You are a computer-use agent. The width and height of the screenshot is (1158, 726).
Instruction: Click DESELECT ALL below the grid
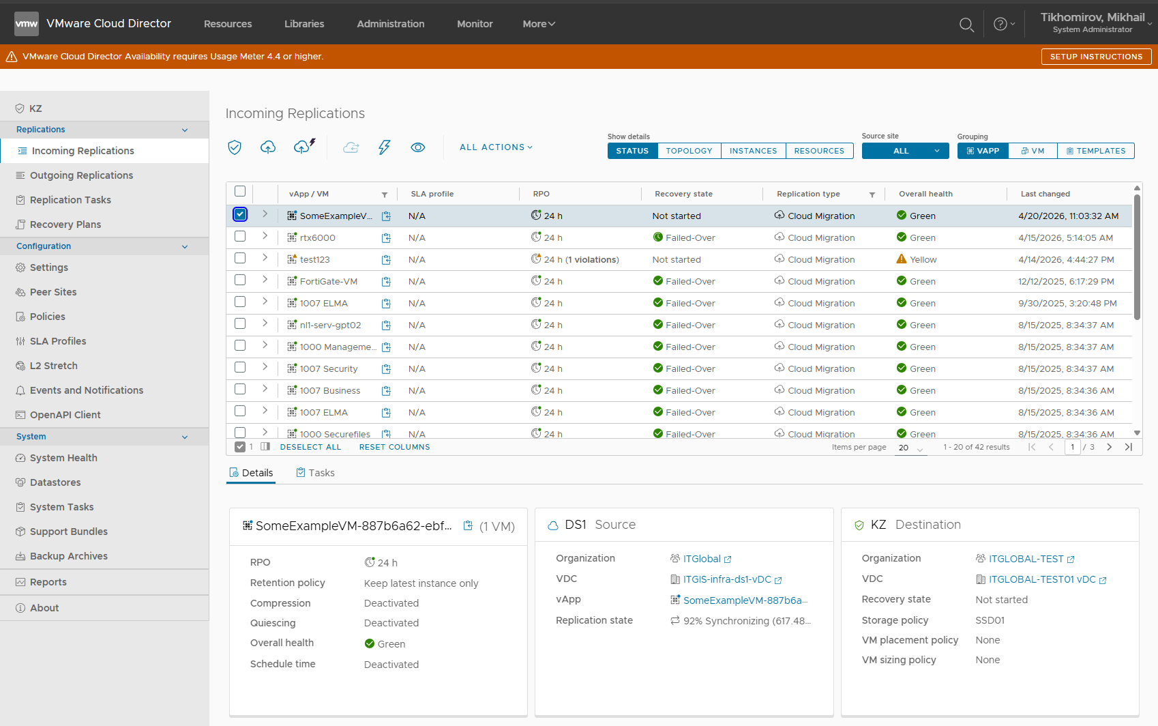tap(310, 448)
